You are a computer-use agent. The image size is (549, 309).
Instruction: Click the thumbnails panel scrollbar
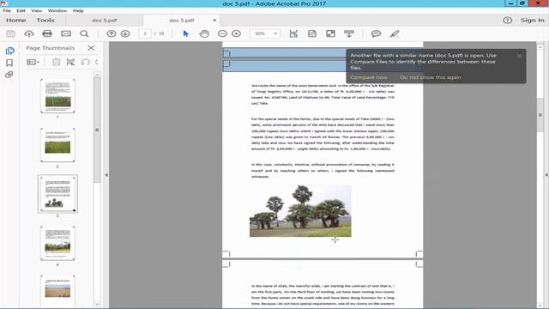97,130
